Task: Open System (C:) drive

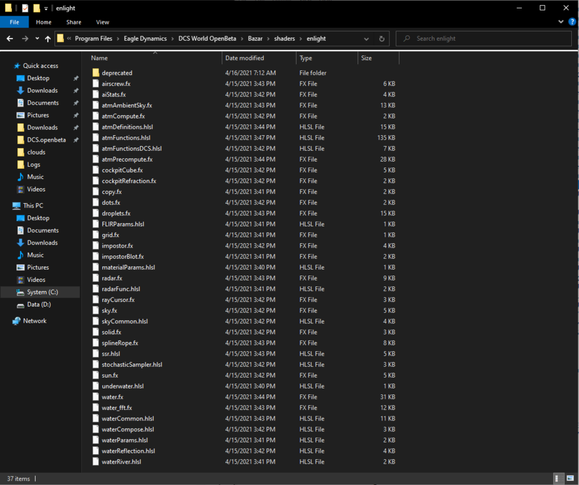Action: [42, 292]
